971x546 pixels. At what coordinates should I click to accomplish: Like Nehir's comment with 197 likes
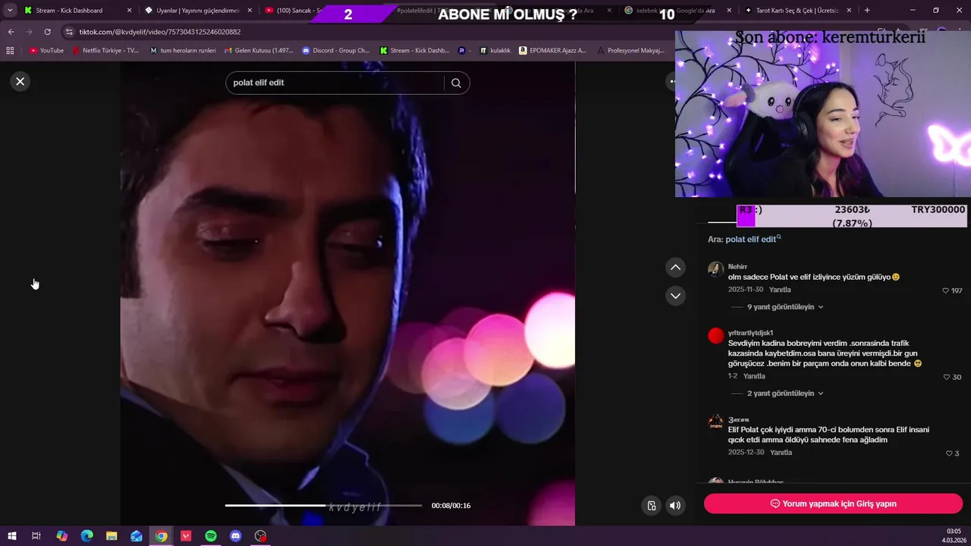[x=946, y=290]
